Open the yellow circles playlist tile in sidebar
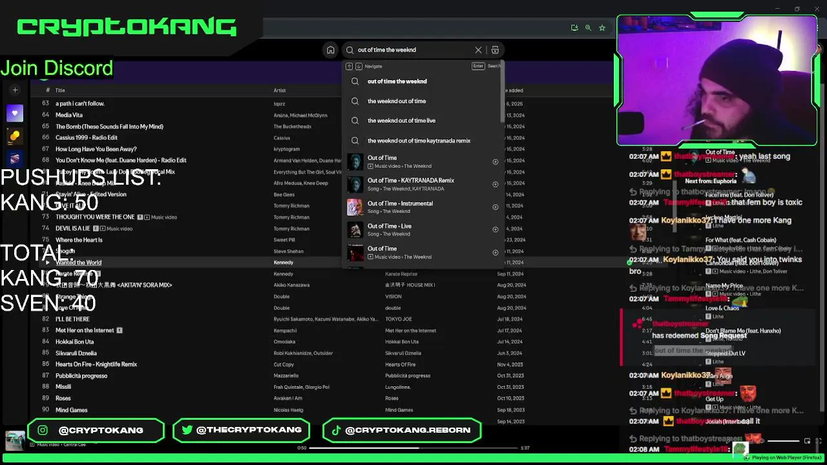The width and height of the screenshot is (827, 465). (15, 136)
